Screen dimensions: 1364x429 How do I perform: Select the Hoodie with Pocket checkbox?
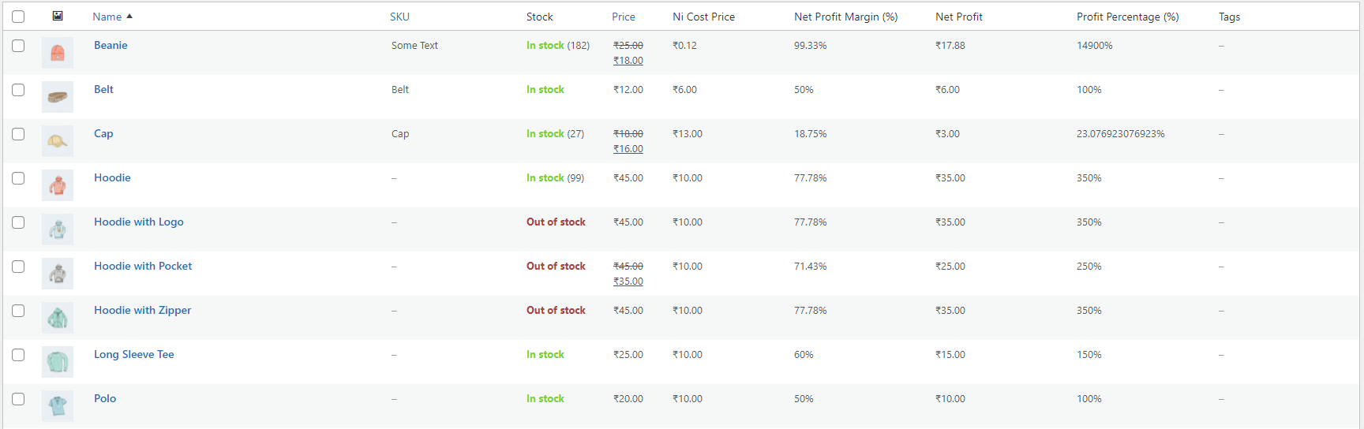tap(18, 267)
